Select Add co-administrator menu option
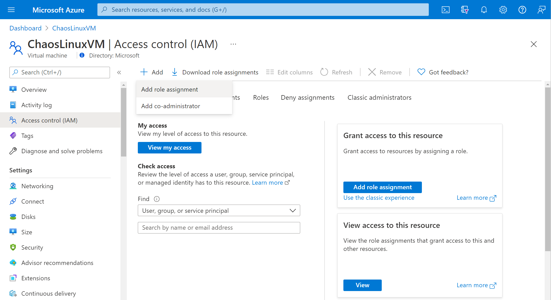Viewport: 551px width, 300px height. (170, 106)
